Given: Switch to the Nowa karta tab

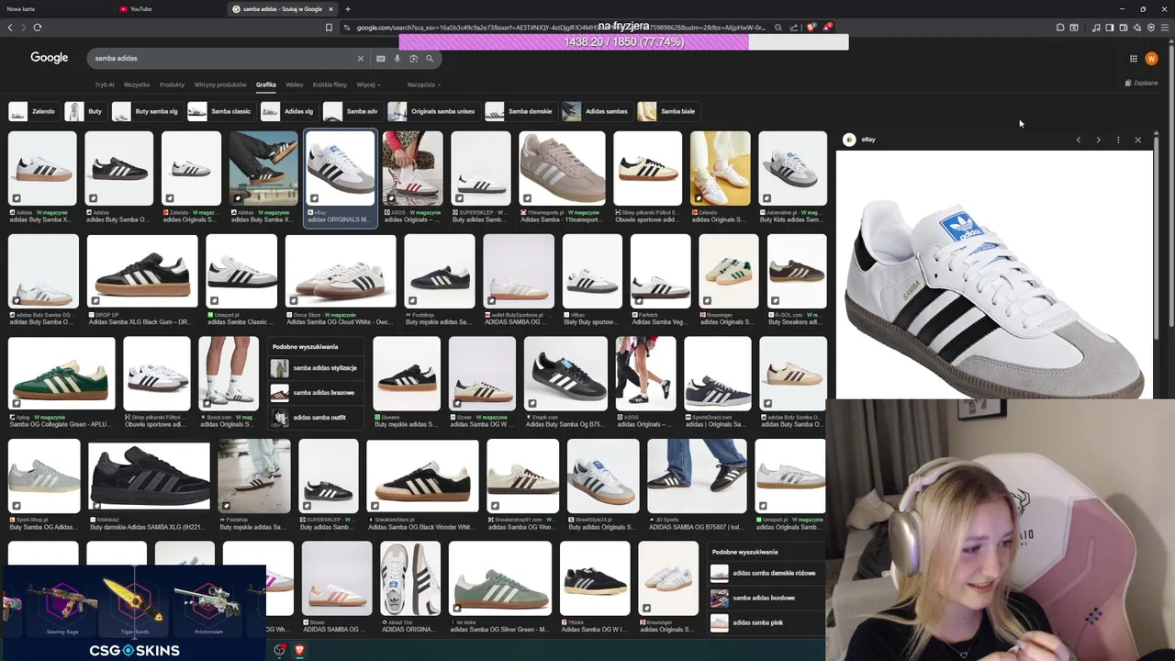Looking at the screenshot, I should [x=55, y=9].
